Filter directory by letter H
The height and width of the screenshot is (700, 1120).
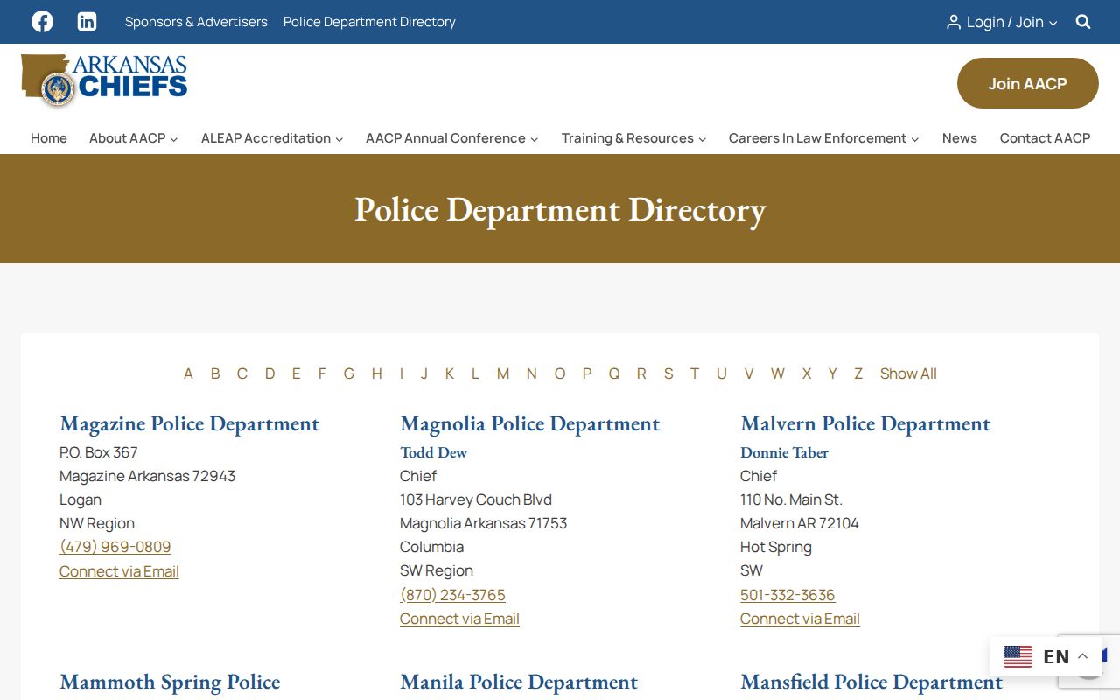point(377,374)
